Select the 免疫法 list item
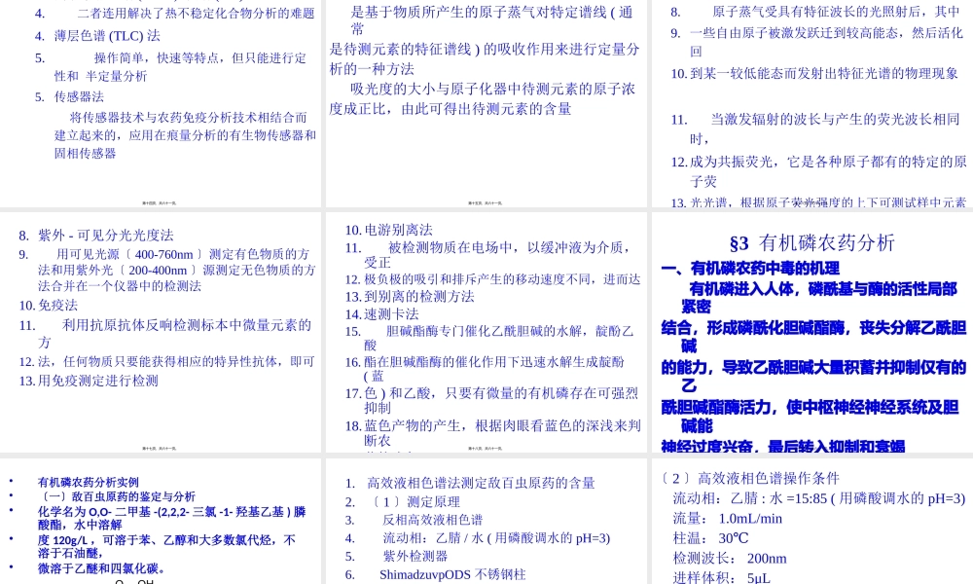 (55, 305)
